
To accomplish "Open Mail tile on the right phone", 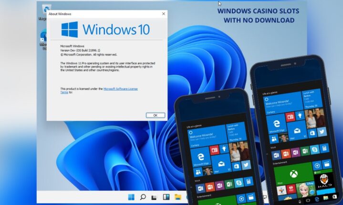I will coord(297,131).
